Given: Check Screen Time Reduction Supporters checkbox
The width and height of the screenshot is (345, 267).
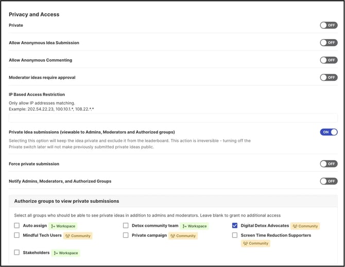Looking at the screenshot, I should click(235, 236).
